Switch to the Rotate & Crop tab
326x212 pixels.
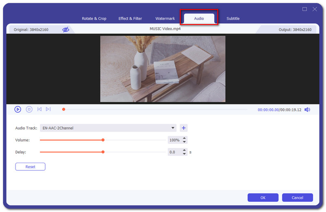click(95, 19)
